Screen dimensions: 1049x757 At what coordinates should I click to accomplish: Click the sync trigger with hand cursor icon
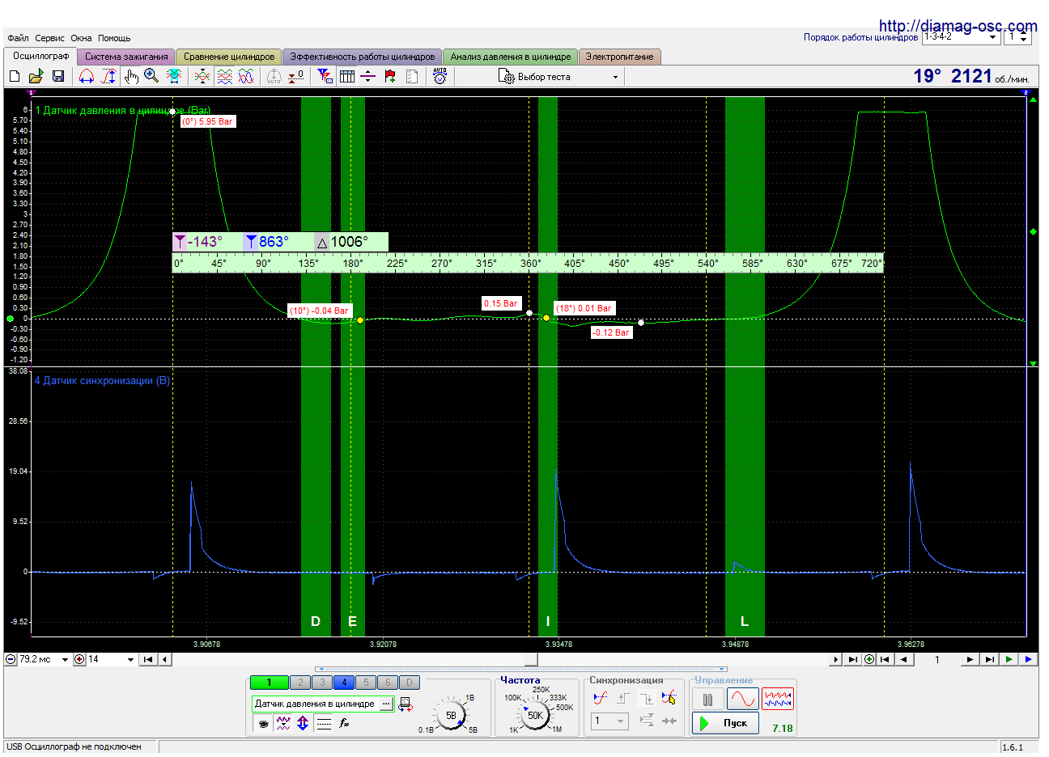(669, 697)
